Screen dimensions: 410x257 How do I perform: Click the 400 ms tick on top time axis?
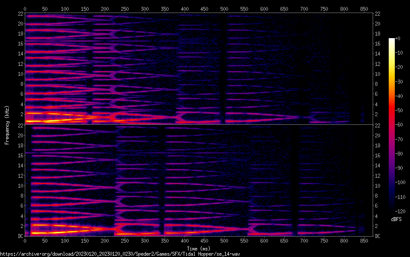pyautogui.click(x=184, y=9)
